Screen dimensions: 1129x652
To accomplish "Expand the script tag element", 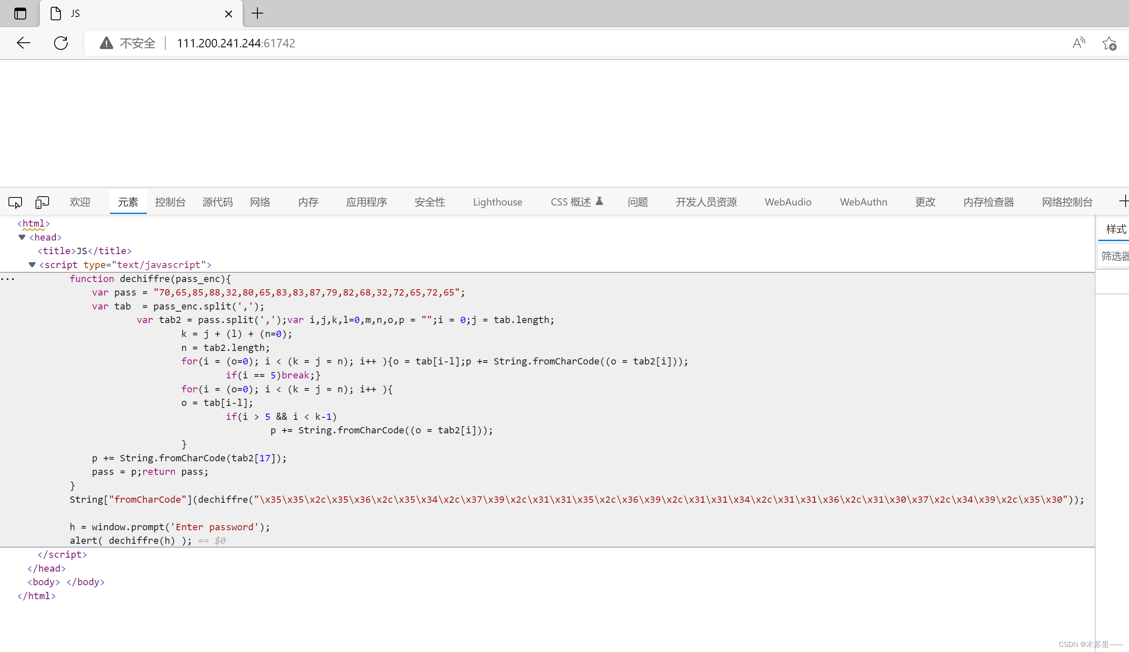I will [x=32, y=264].
